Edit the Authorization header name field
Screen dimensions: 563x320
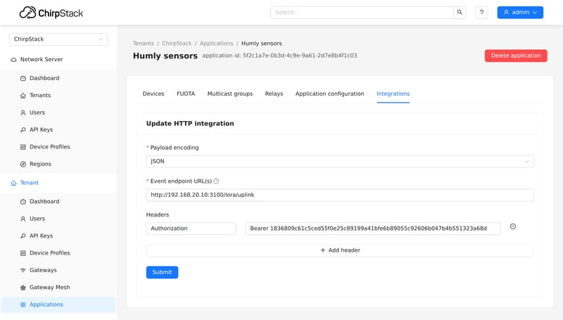191,229
